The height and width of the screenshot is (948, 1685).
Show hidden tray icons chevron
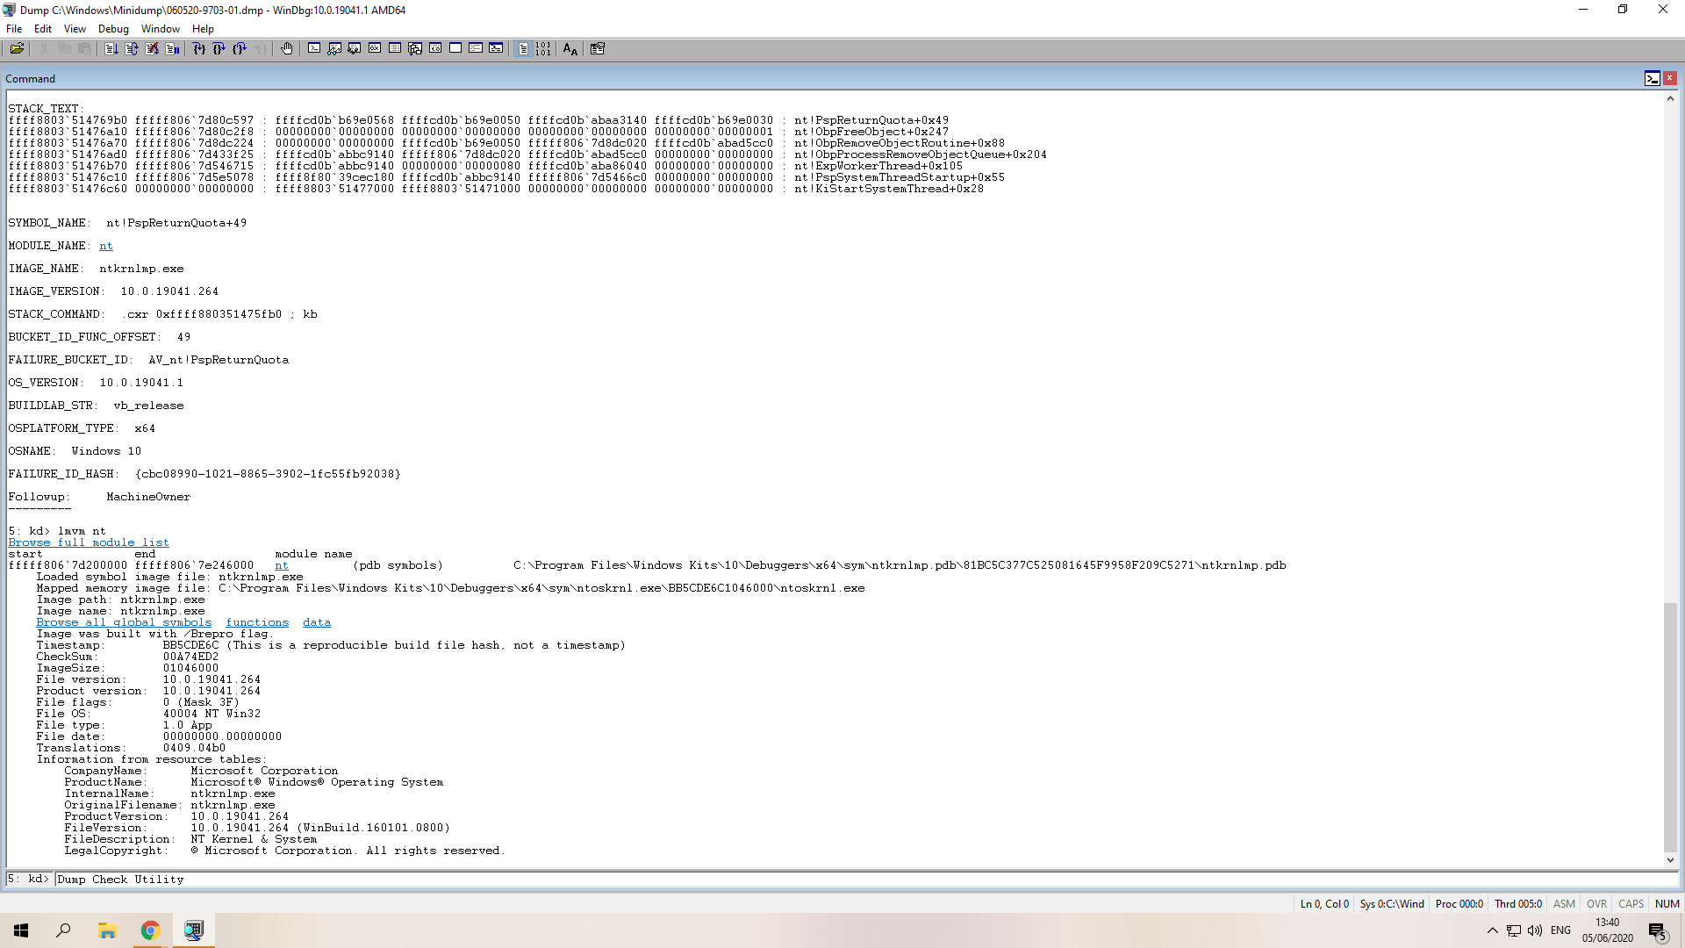(x=1492, y=930)
